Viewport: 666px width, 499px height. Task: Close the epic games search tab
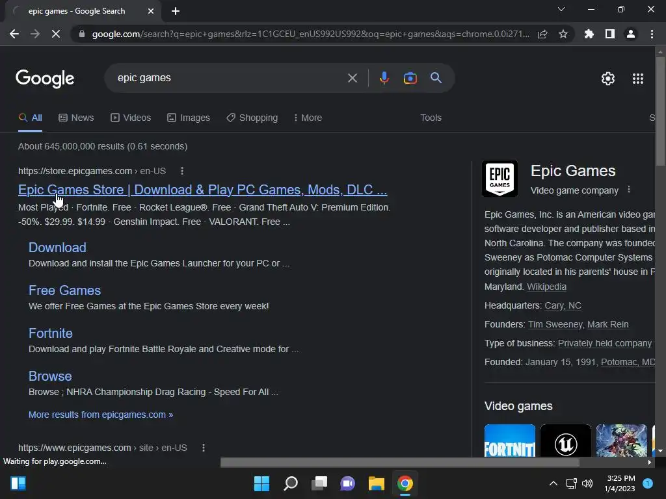pos(151,11)
